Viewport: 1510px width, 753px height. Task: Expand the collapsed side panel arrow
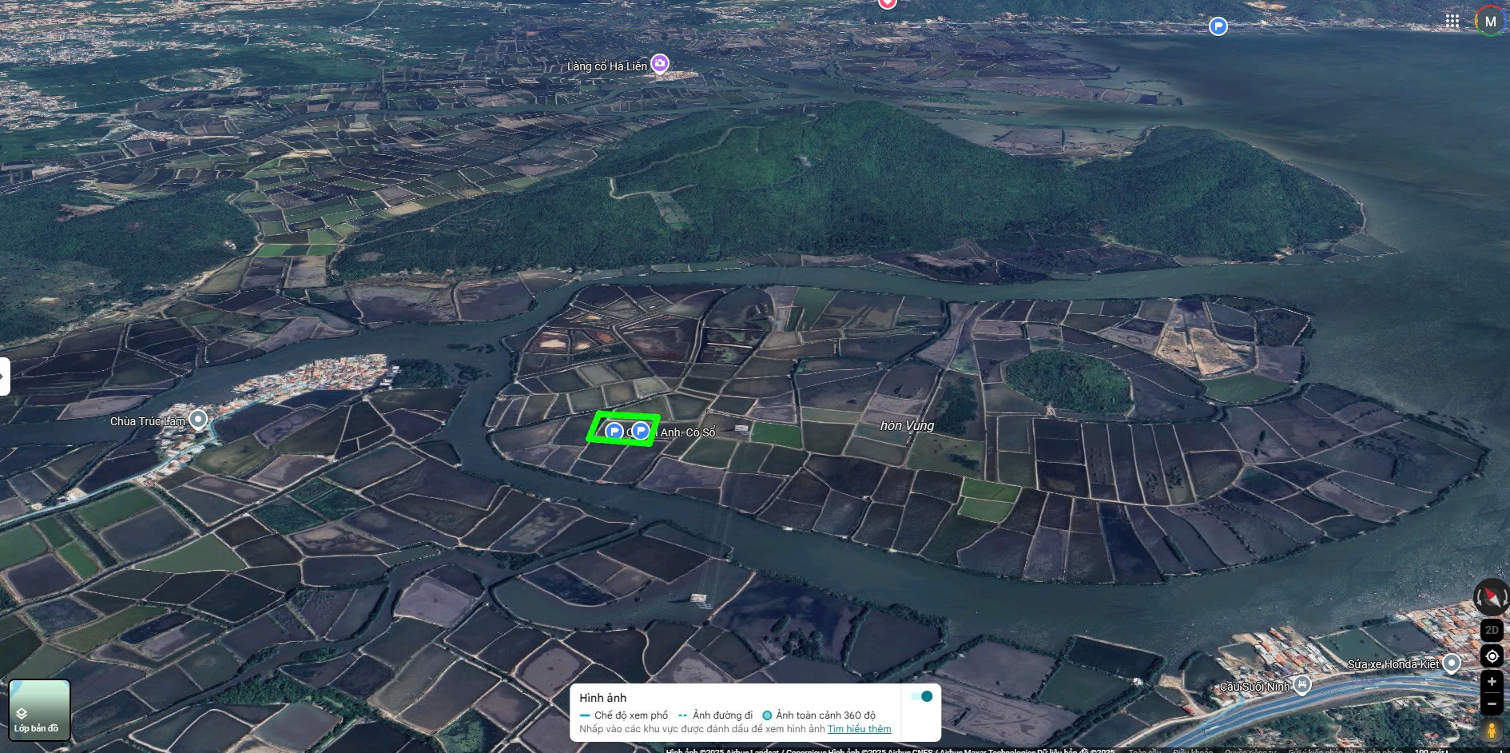tap(4, 376)
